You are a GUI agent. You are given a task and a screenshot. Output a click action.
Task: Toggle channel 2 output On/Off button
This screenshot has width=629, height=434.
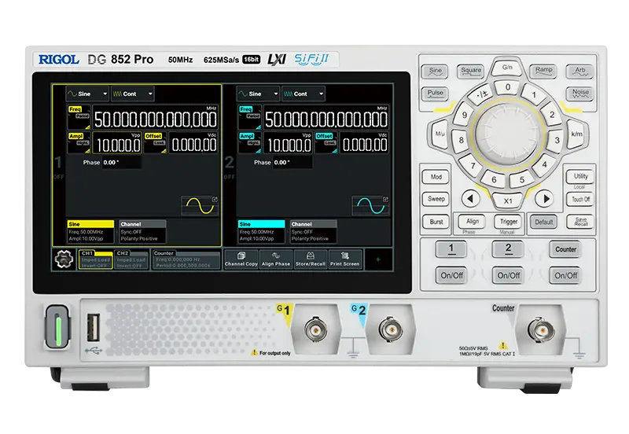tap(508, 275)
